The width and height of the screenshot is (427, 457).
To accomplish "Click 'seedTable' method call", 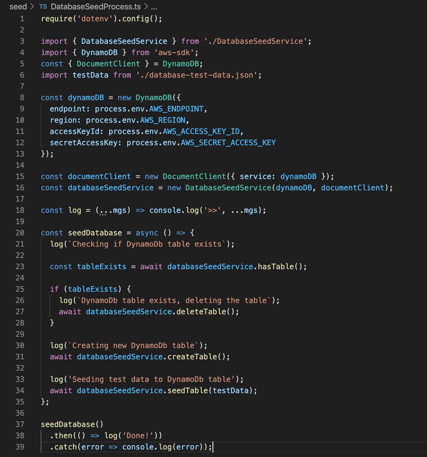I will point(188,391).
